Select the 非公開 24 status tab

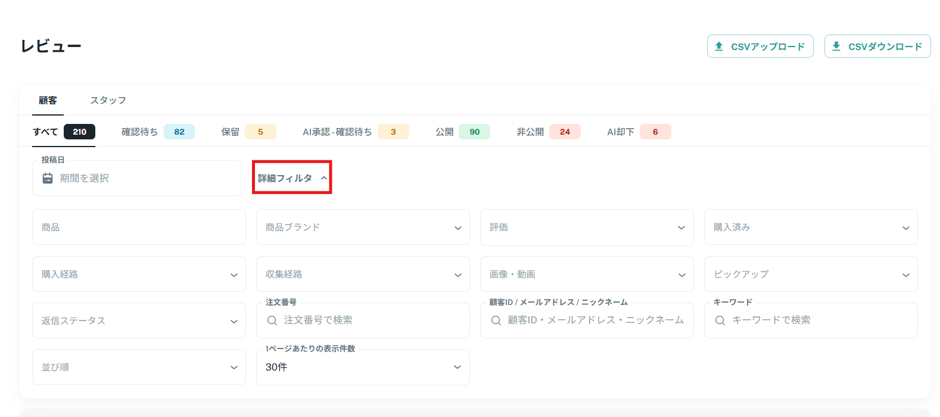[548, 132]
